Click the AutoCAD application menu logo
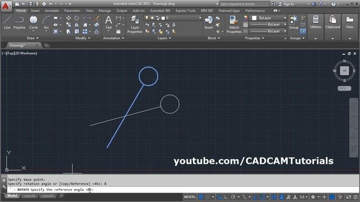Screen dimensions: 360x202 click(6, 6)
